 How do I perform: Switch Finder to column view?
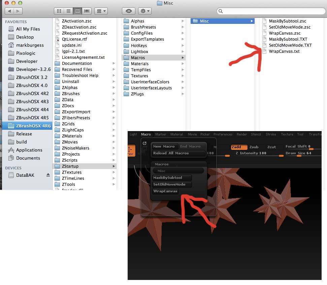pyautogui.click(x=77, y=11)
